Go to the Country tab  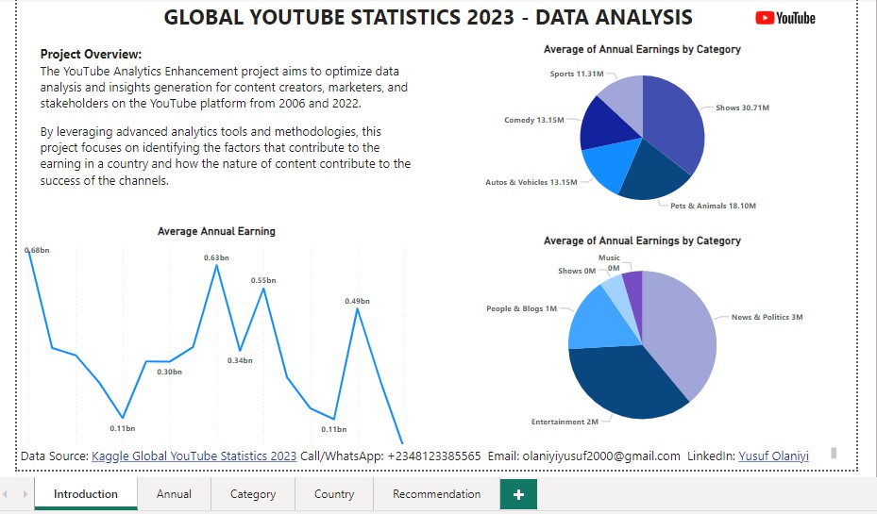[x=334, y=494]
